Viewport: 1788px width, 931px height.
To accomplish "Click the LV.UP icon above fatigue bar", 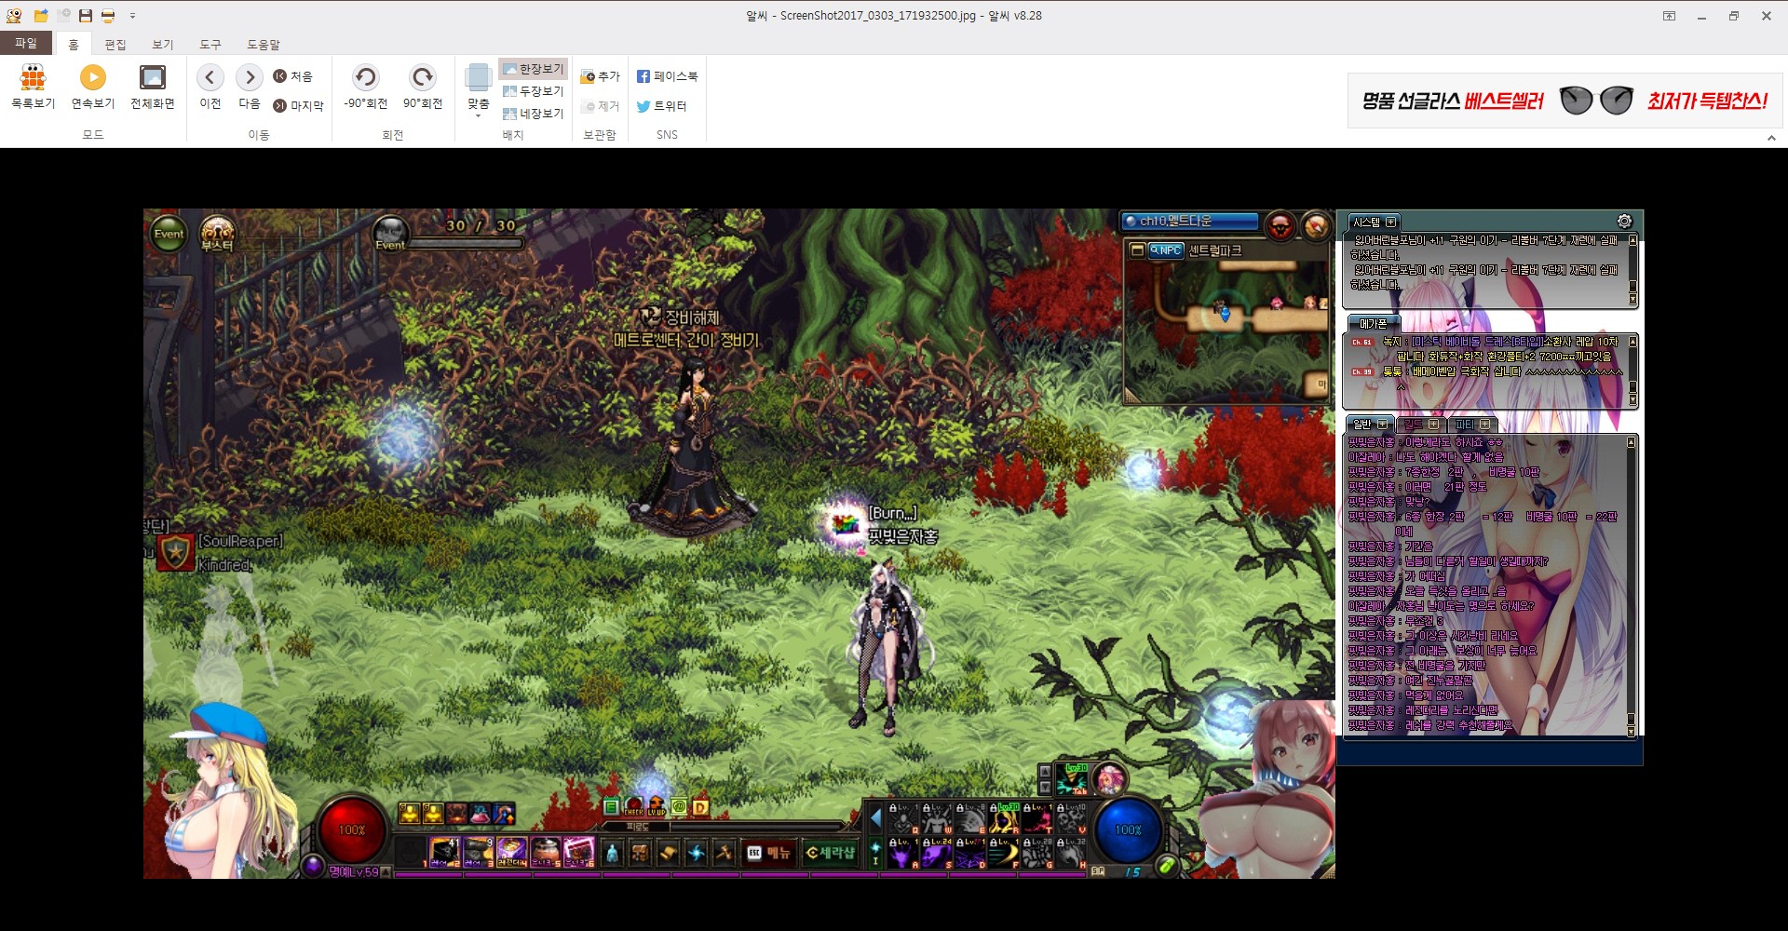I will [656, 806].
